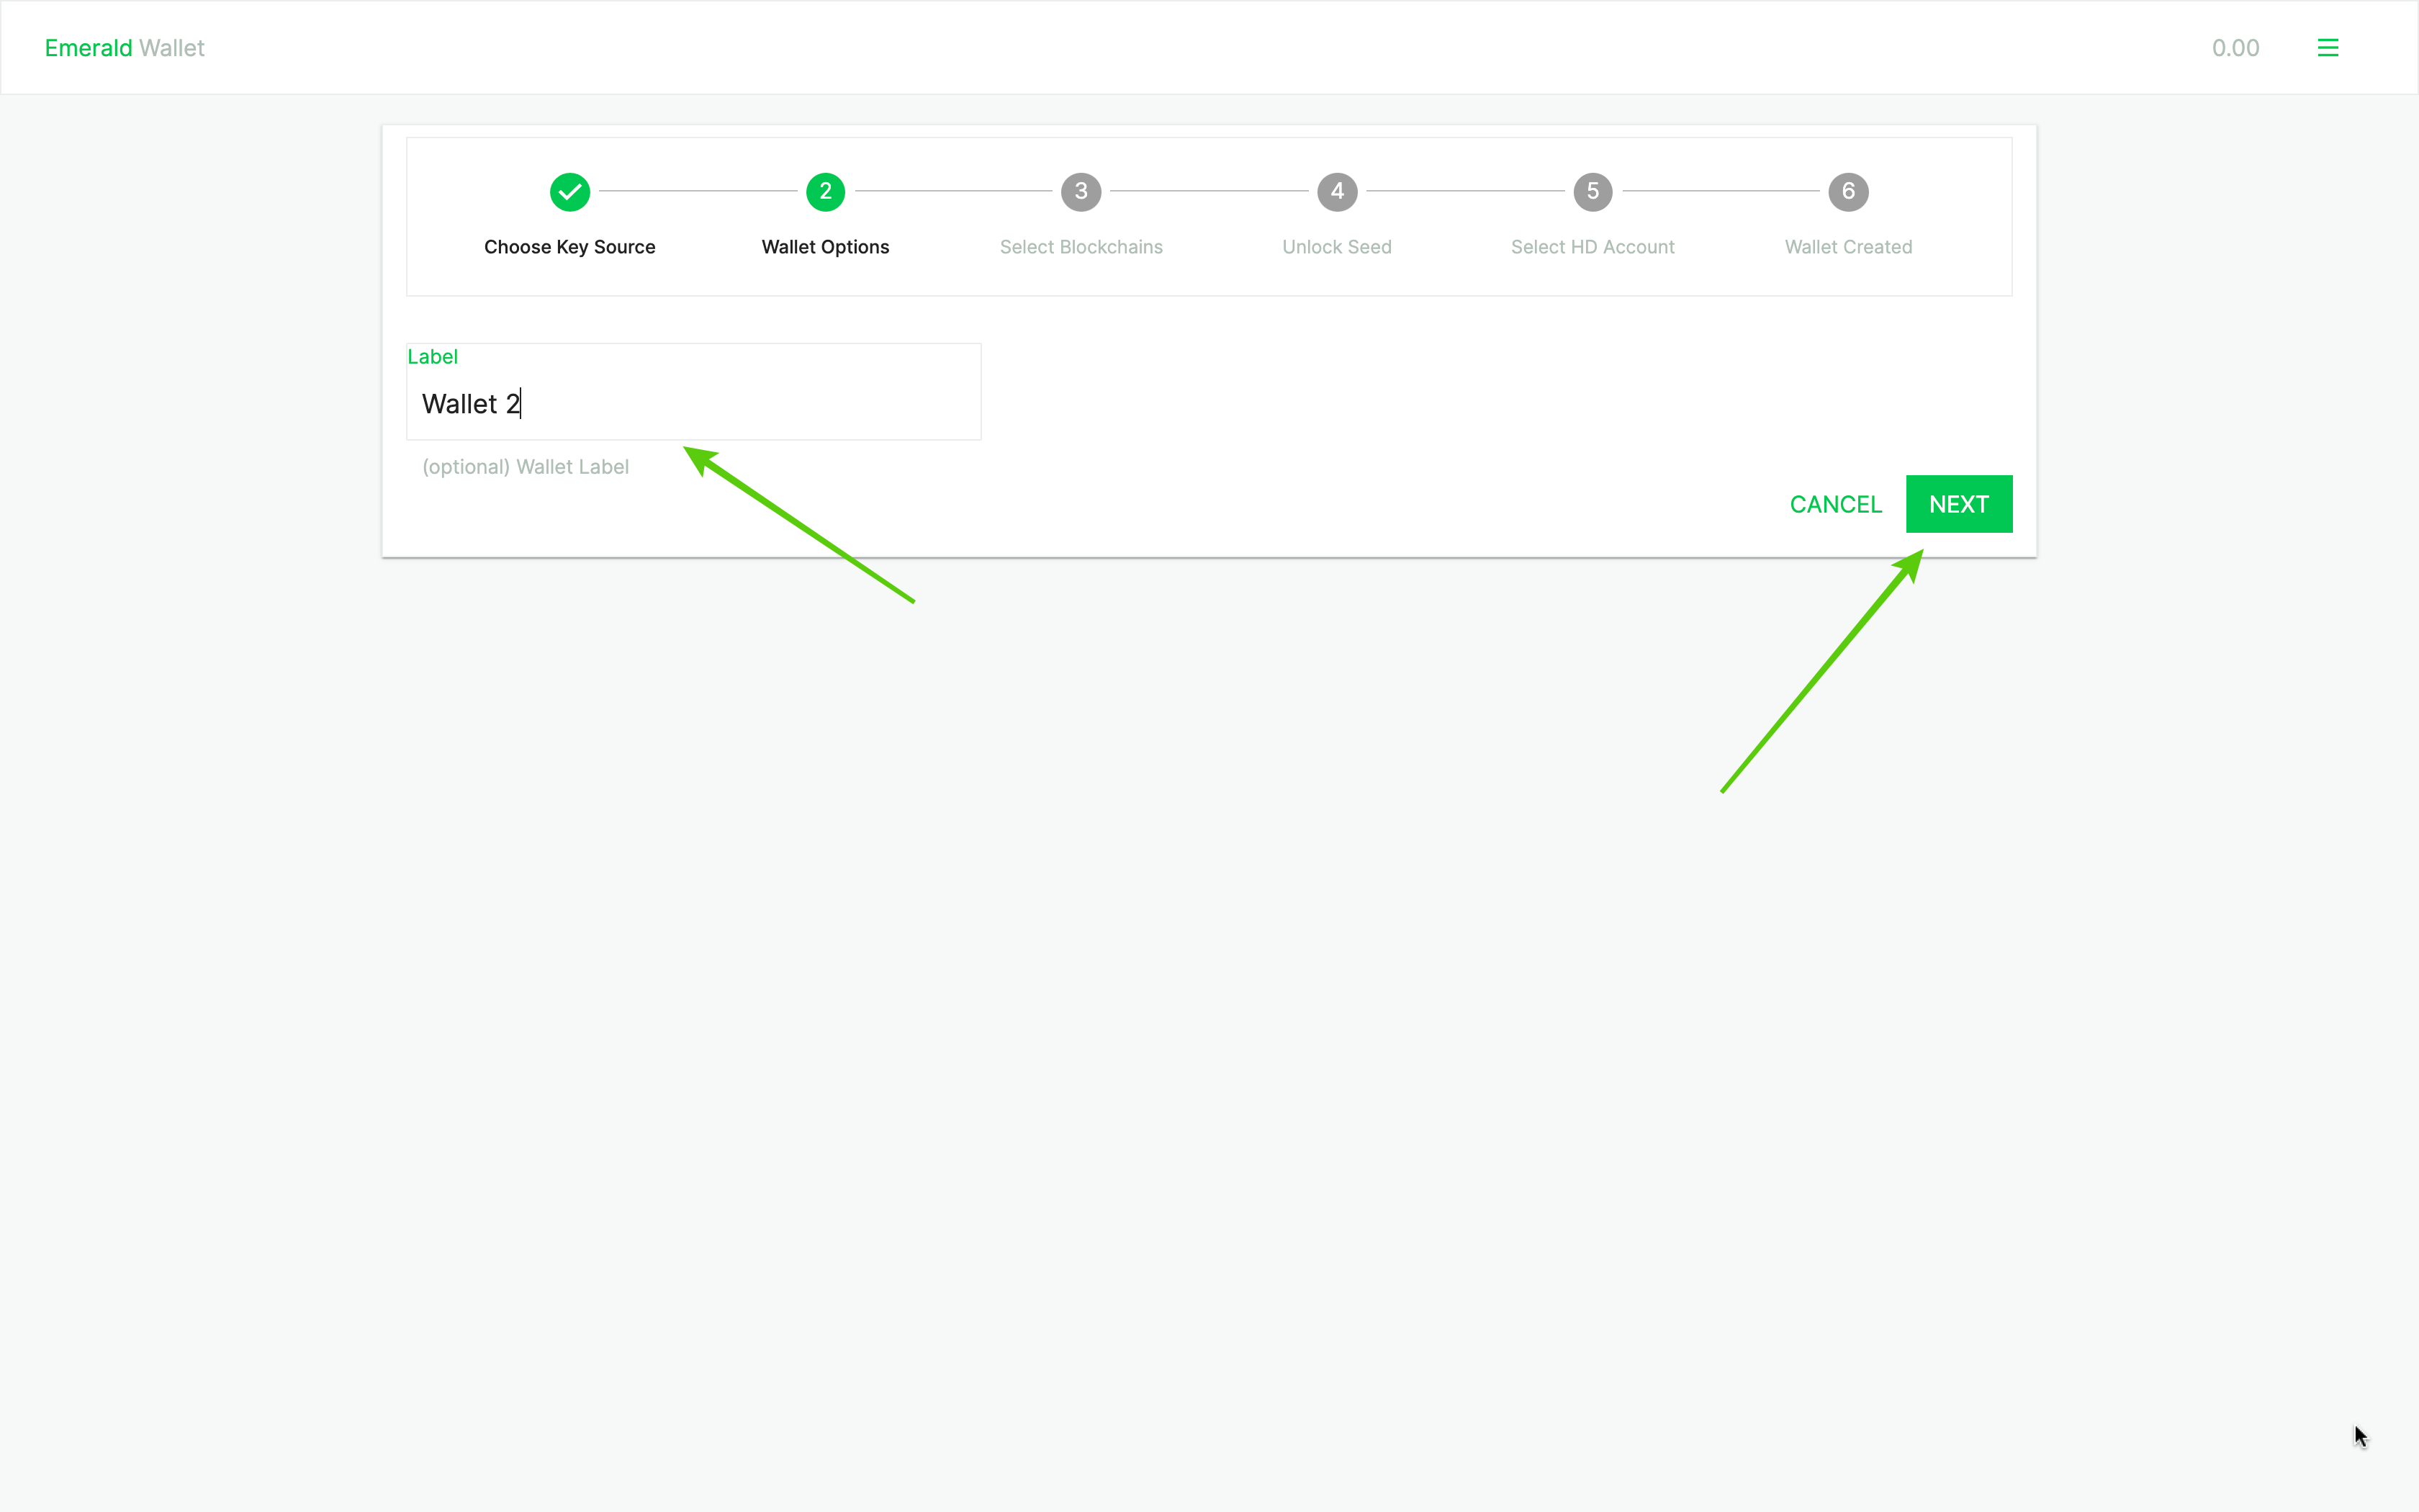The image size is (2419, 1512).
Task: Click CANCEL to abort wallet creation
Action: pos(1836,503)
